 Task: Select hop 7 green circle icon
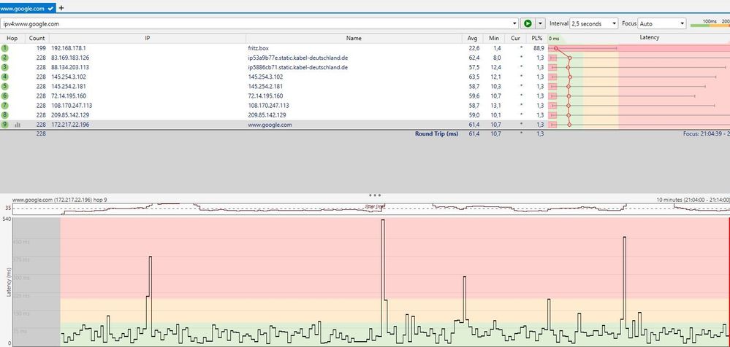click(x=4, y=106)
